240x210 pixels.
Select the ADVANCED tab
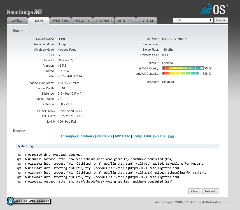[x=104, y=21]
